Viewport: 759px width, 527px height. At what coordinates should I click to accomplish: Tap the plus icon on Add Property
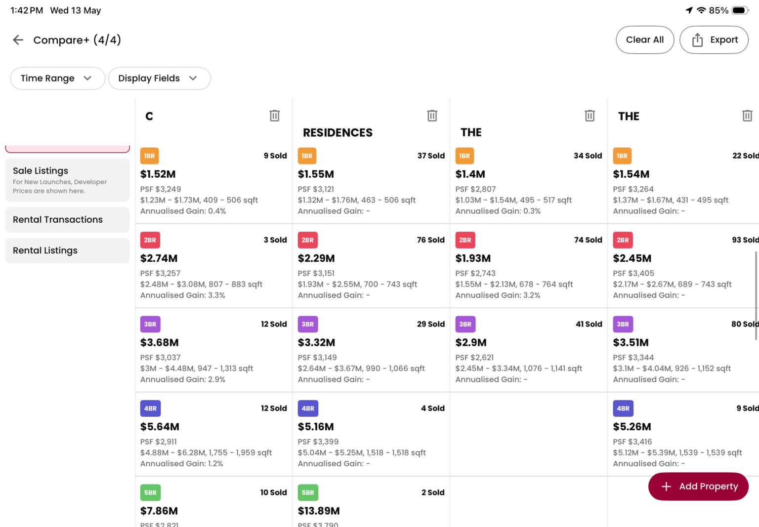pos(666,486)
